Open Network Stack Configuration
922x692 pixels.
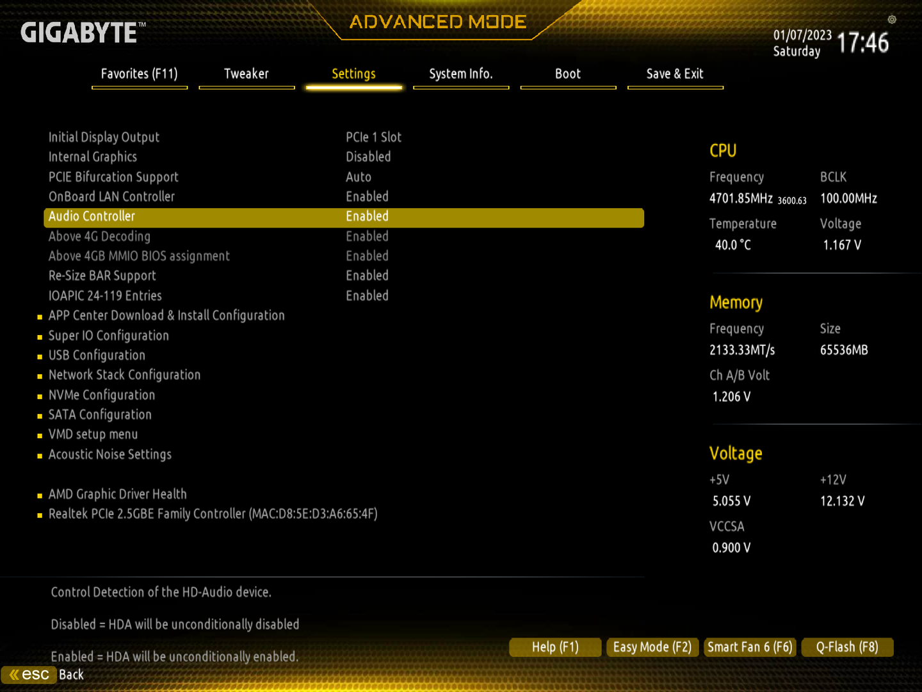(x=124, y=375)
